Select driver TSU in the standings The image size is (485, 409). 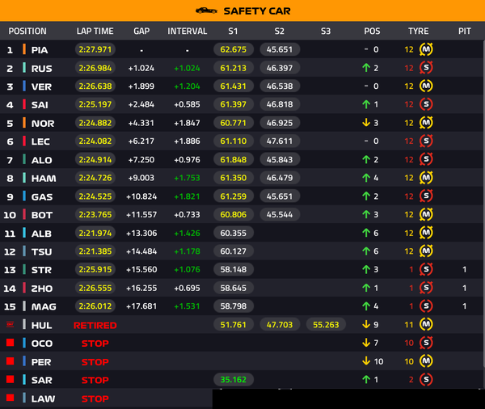pos(41,252)
